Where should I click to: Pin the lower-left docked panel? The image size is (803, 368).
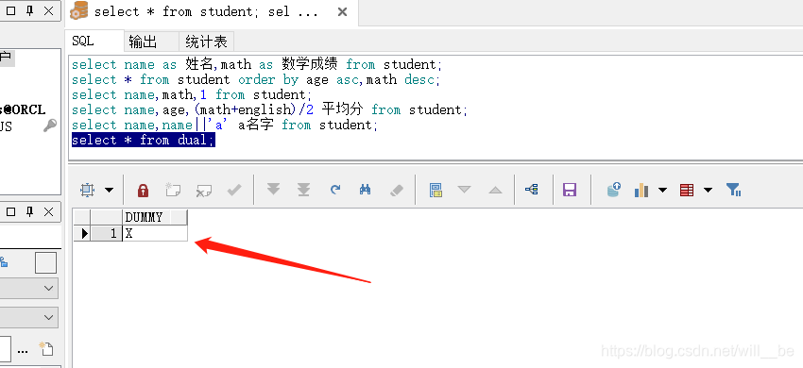[29, 212]
